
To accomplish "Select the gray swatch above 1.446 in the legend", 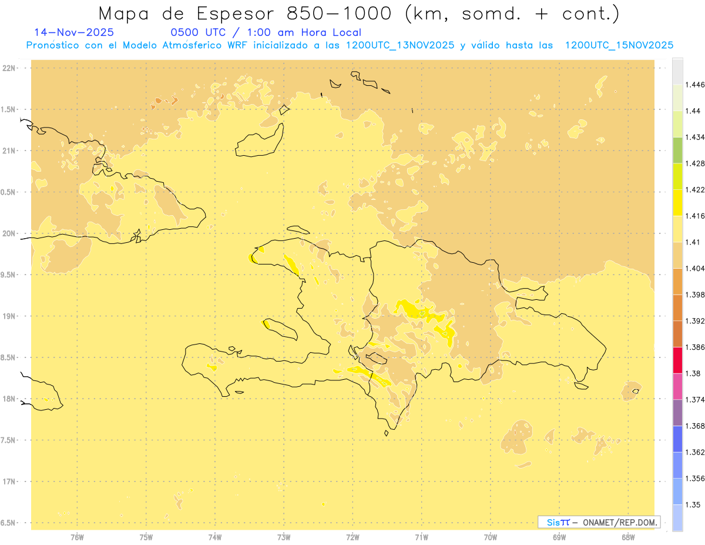I will [677, 71].
